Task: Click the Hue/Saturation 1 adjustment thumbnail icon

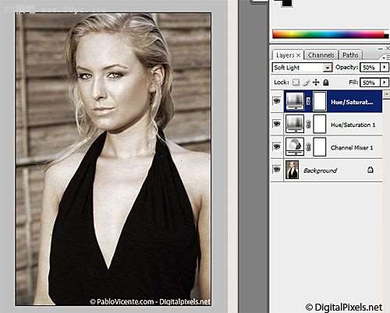Action: coord(295,124)
